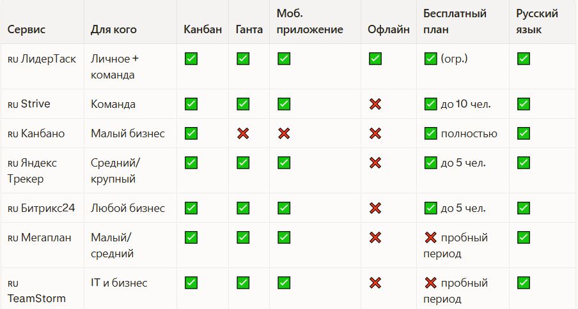578x309 pixels.
Task: Click the Малый бизнес cell for Канбано
Action: pos(128,134)
